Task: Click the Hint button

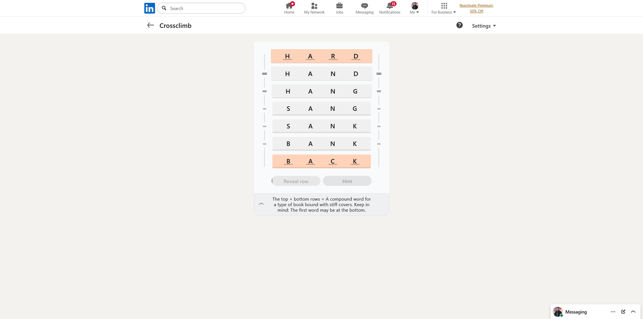Action: [347, 181]
